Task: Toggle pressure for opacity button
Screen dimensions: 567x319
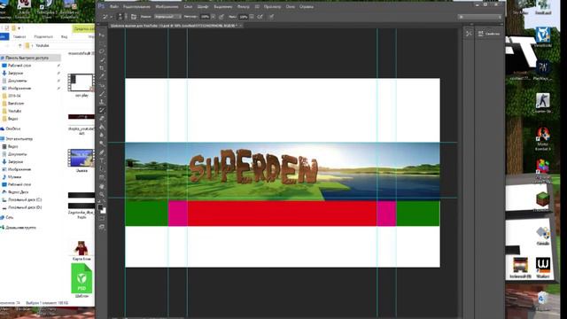Action: (221, 17)
